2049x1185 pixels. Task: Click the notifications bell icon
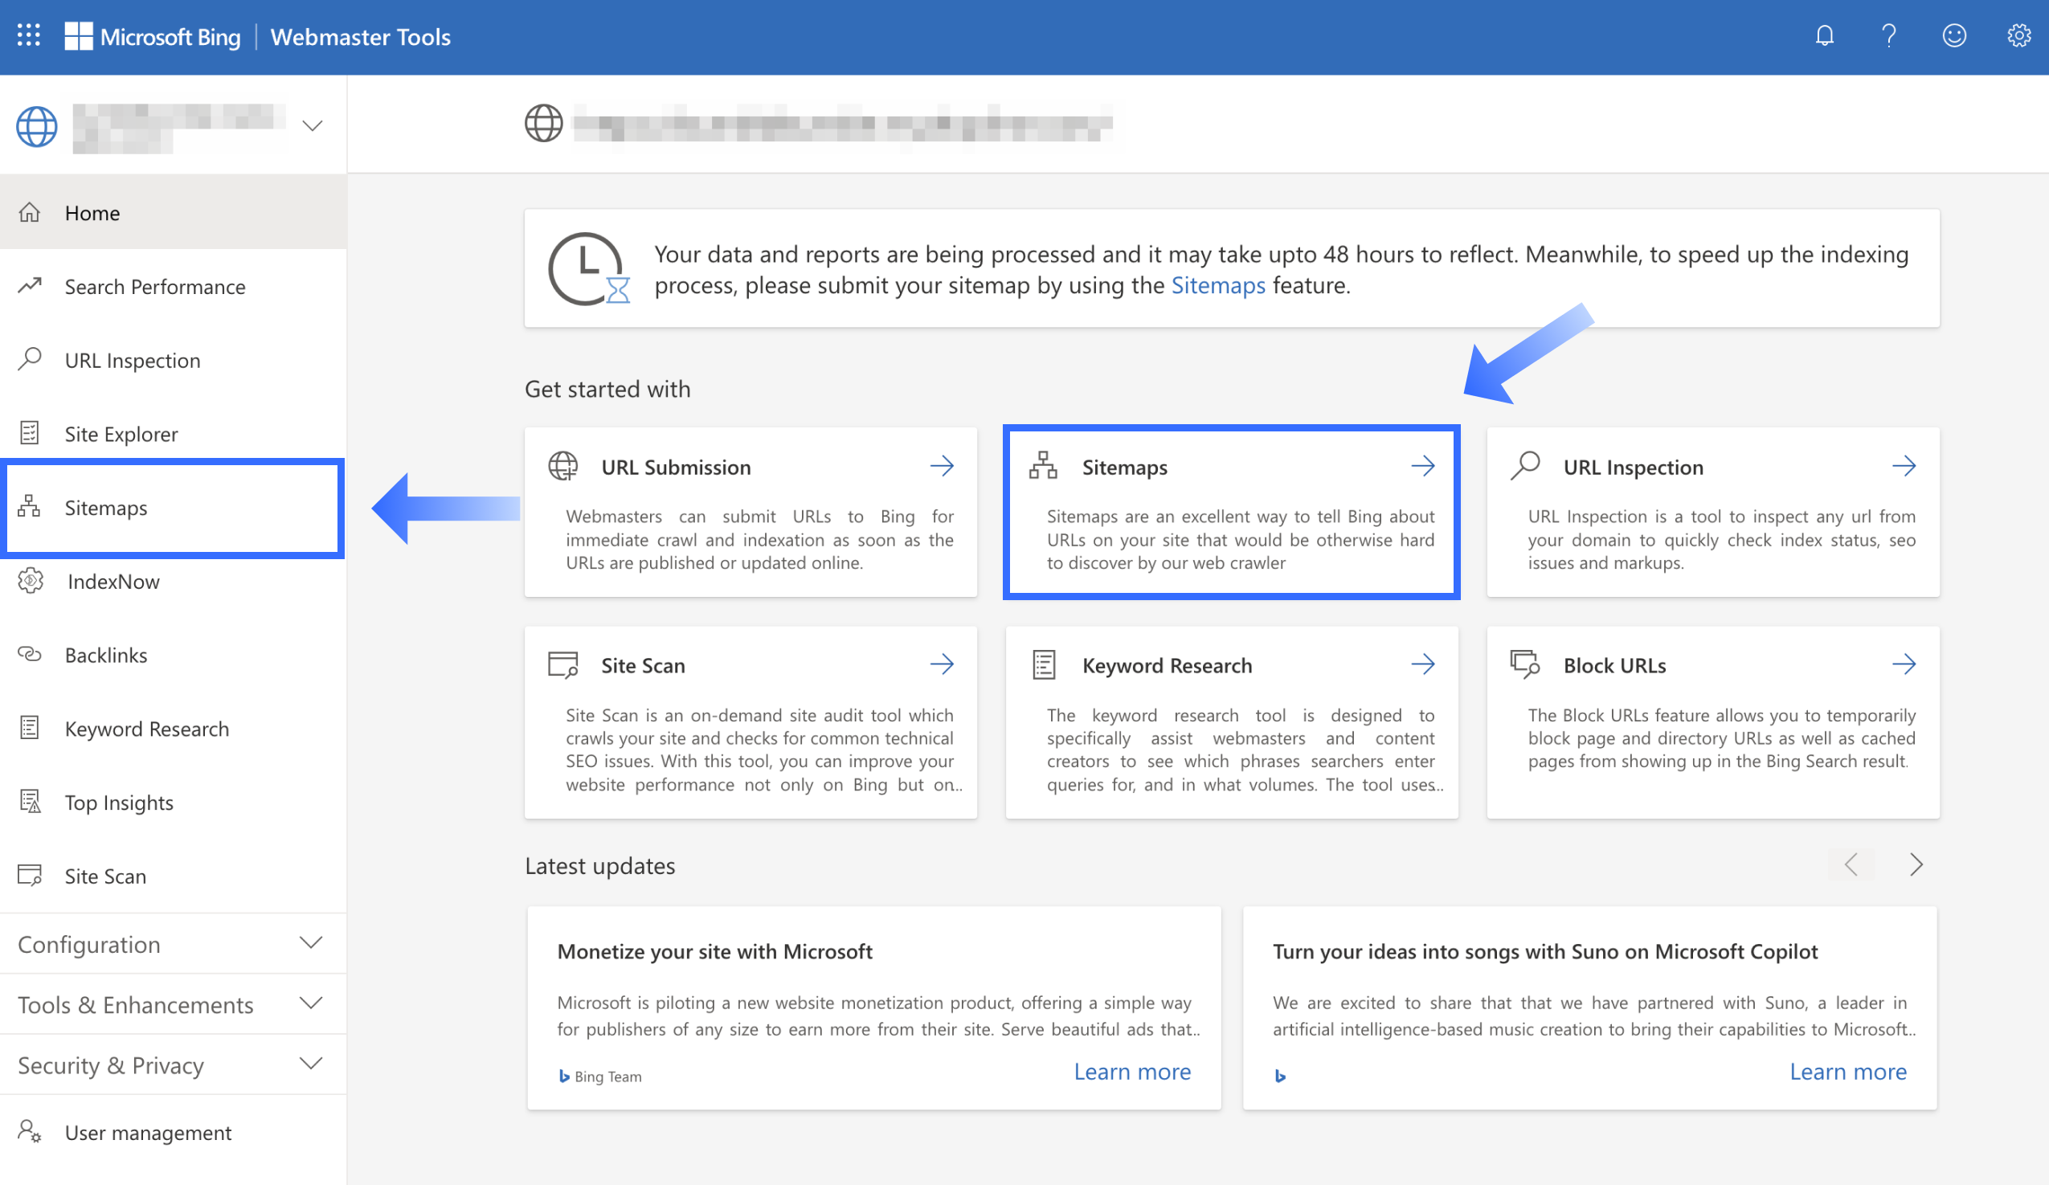pyautogui.click(x=1824, y=36)
